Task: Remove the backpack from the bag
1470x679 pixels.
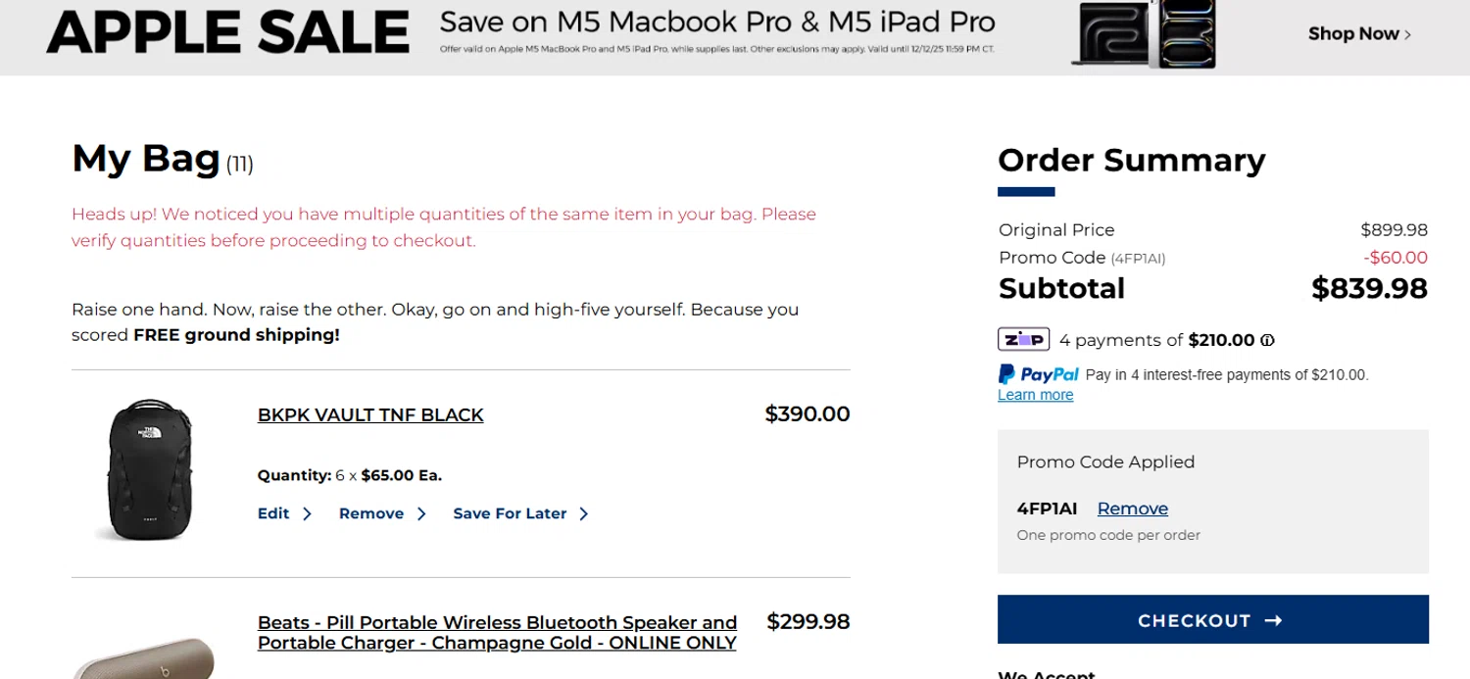Action: coord(371,513)
